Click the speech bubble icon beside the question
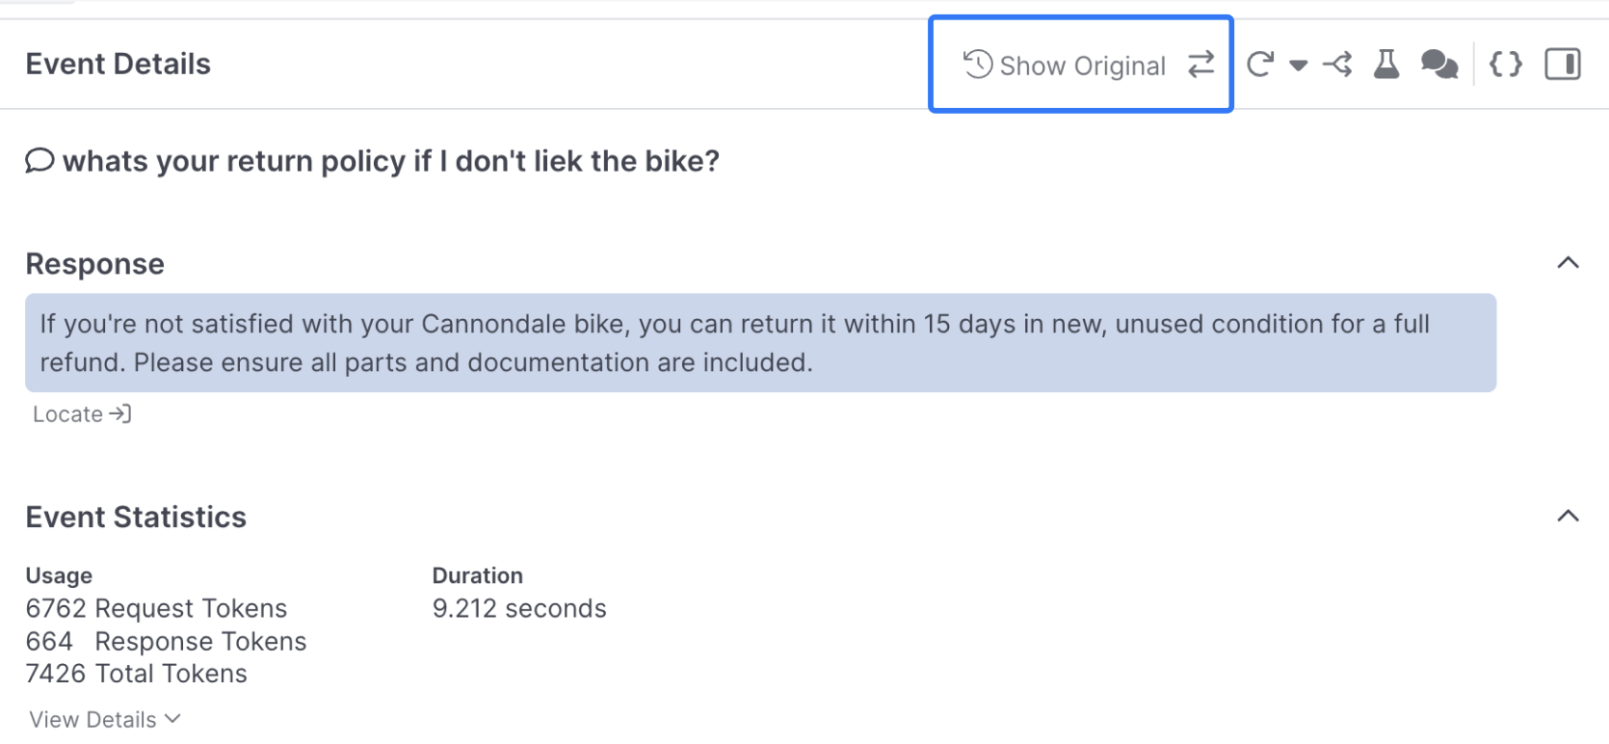The height and width of the screenshot is (744, 1609). [x=40, y=160]
